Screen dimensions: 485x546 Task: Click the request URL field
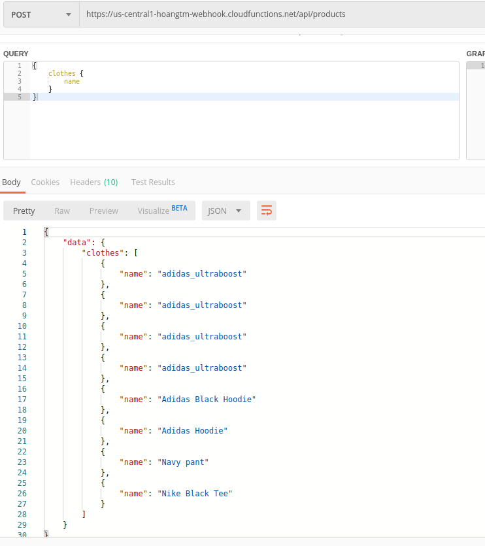[282, 14]
